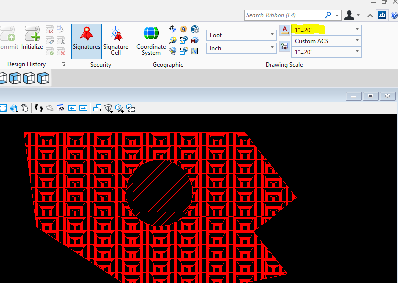The image size is (398, 283).
Task: Click the Navigate View icon
Action: (x=60, y=108)
